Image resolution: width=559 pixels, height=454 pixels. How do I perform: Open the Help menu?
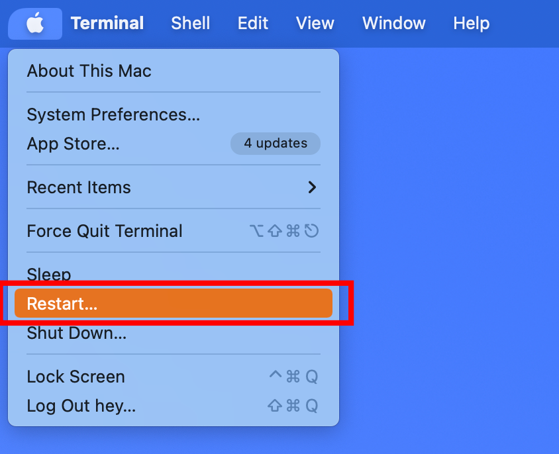[471, 24]
